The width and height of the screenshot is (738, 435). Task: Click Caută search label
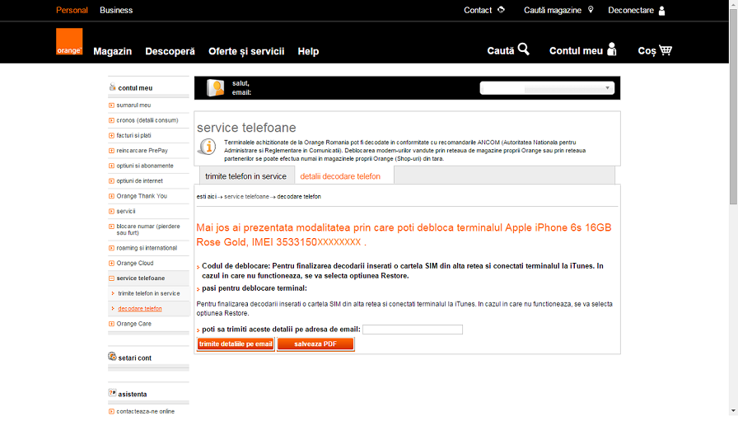click(500, 51)
